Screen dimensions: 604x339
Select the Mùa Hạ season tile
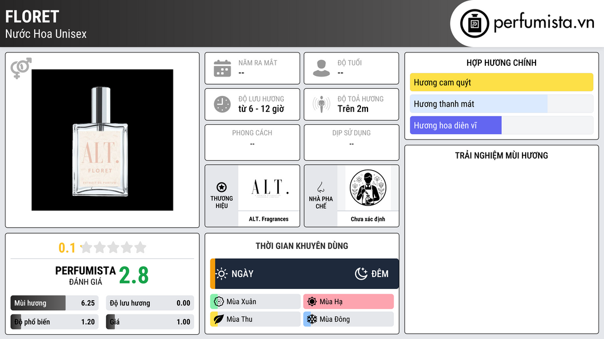pos(349,302)
